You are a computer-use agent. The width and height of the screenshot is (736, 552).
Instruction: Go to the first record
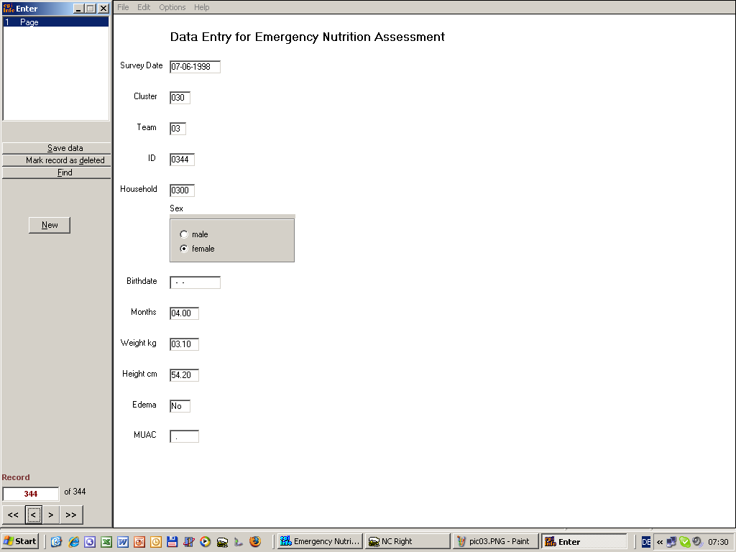pyautogui.click(x=13, y=515)
